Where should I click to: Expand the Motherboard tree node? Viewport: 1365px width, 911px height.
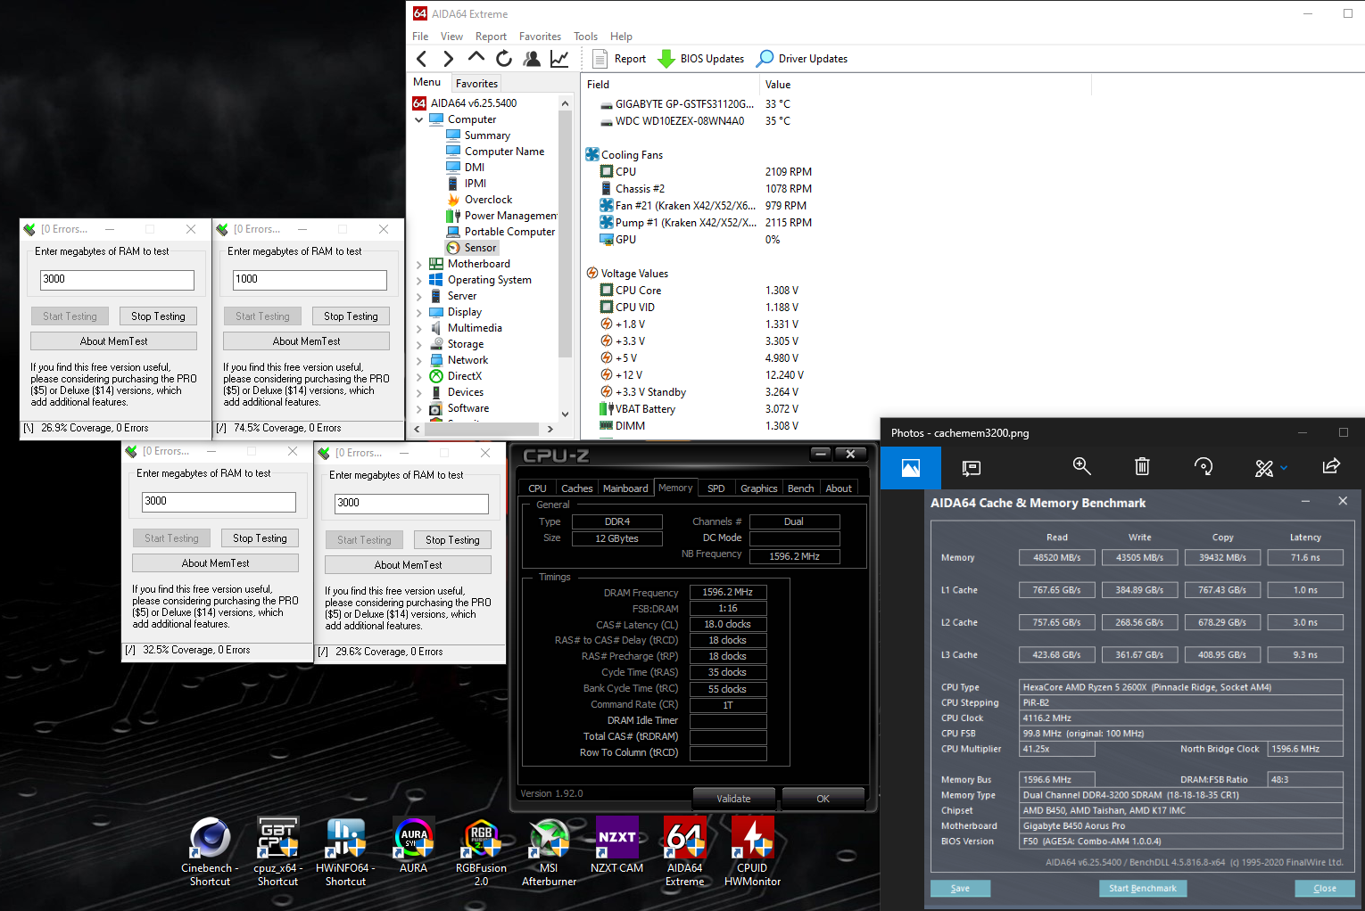coord(419,264)
